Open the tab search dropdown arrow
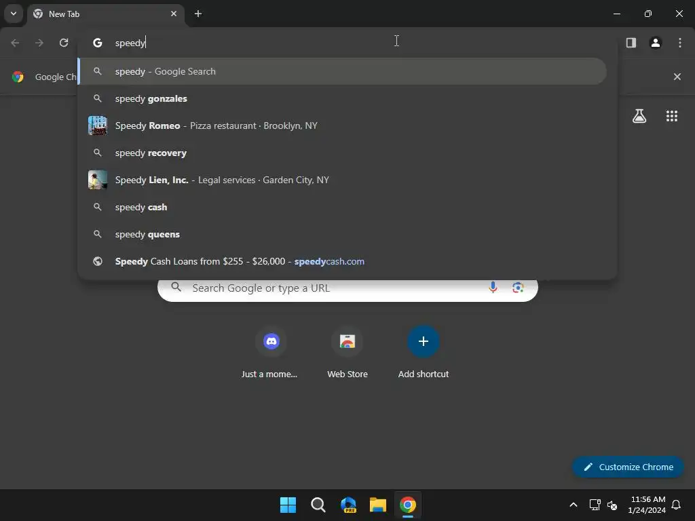The width and height of the screenshot is (695, 521). pyautogui.click(x=14, y=14)
